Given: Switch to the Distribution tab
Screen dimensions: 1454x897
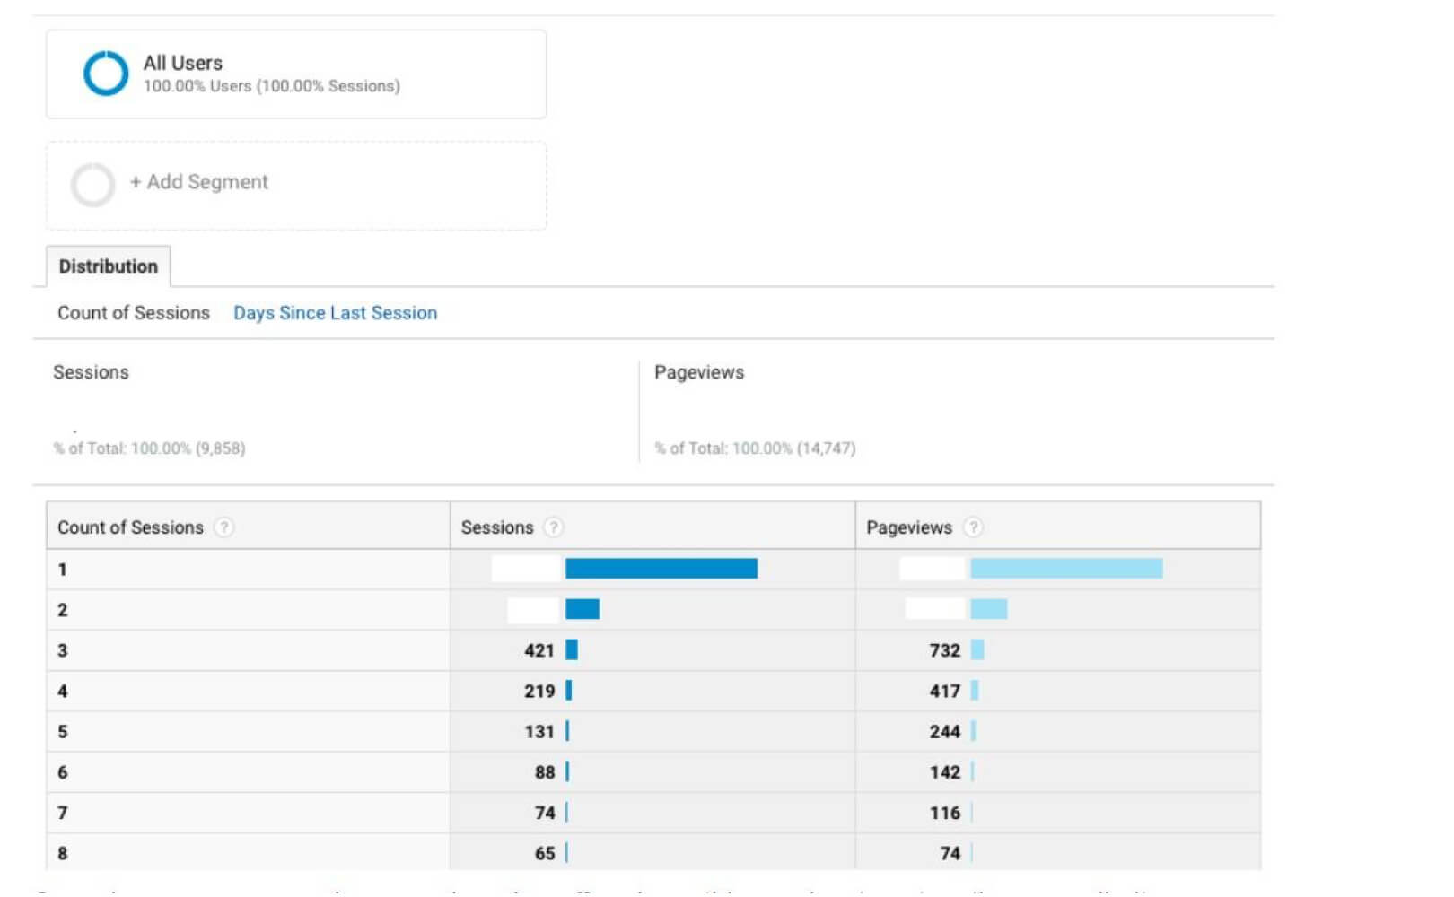Looking at the screenshot, I should (x=108, y=266).
